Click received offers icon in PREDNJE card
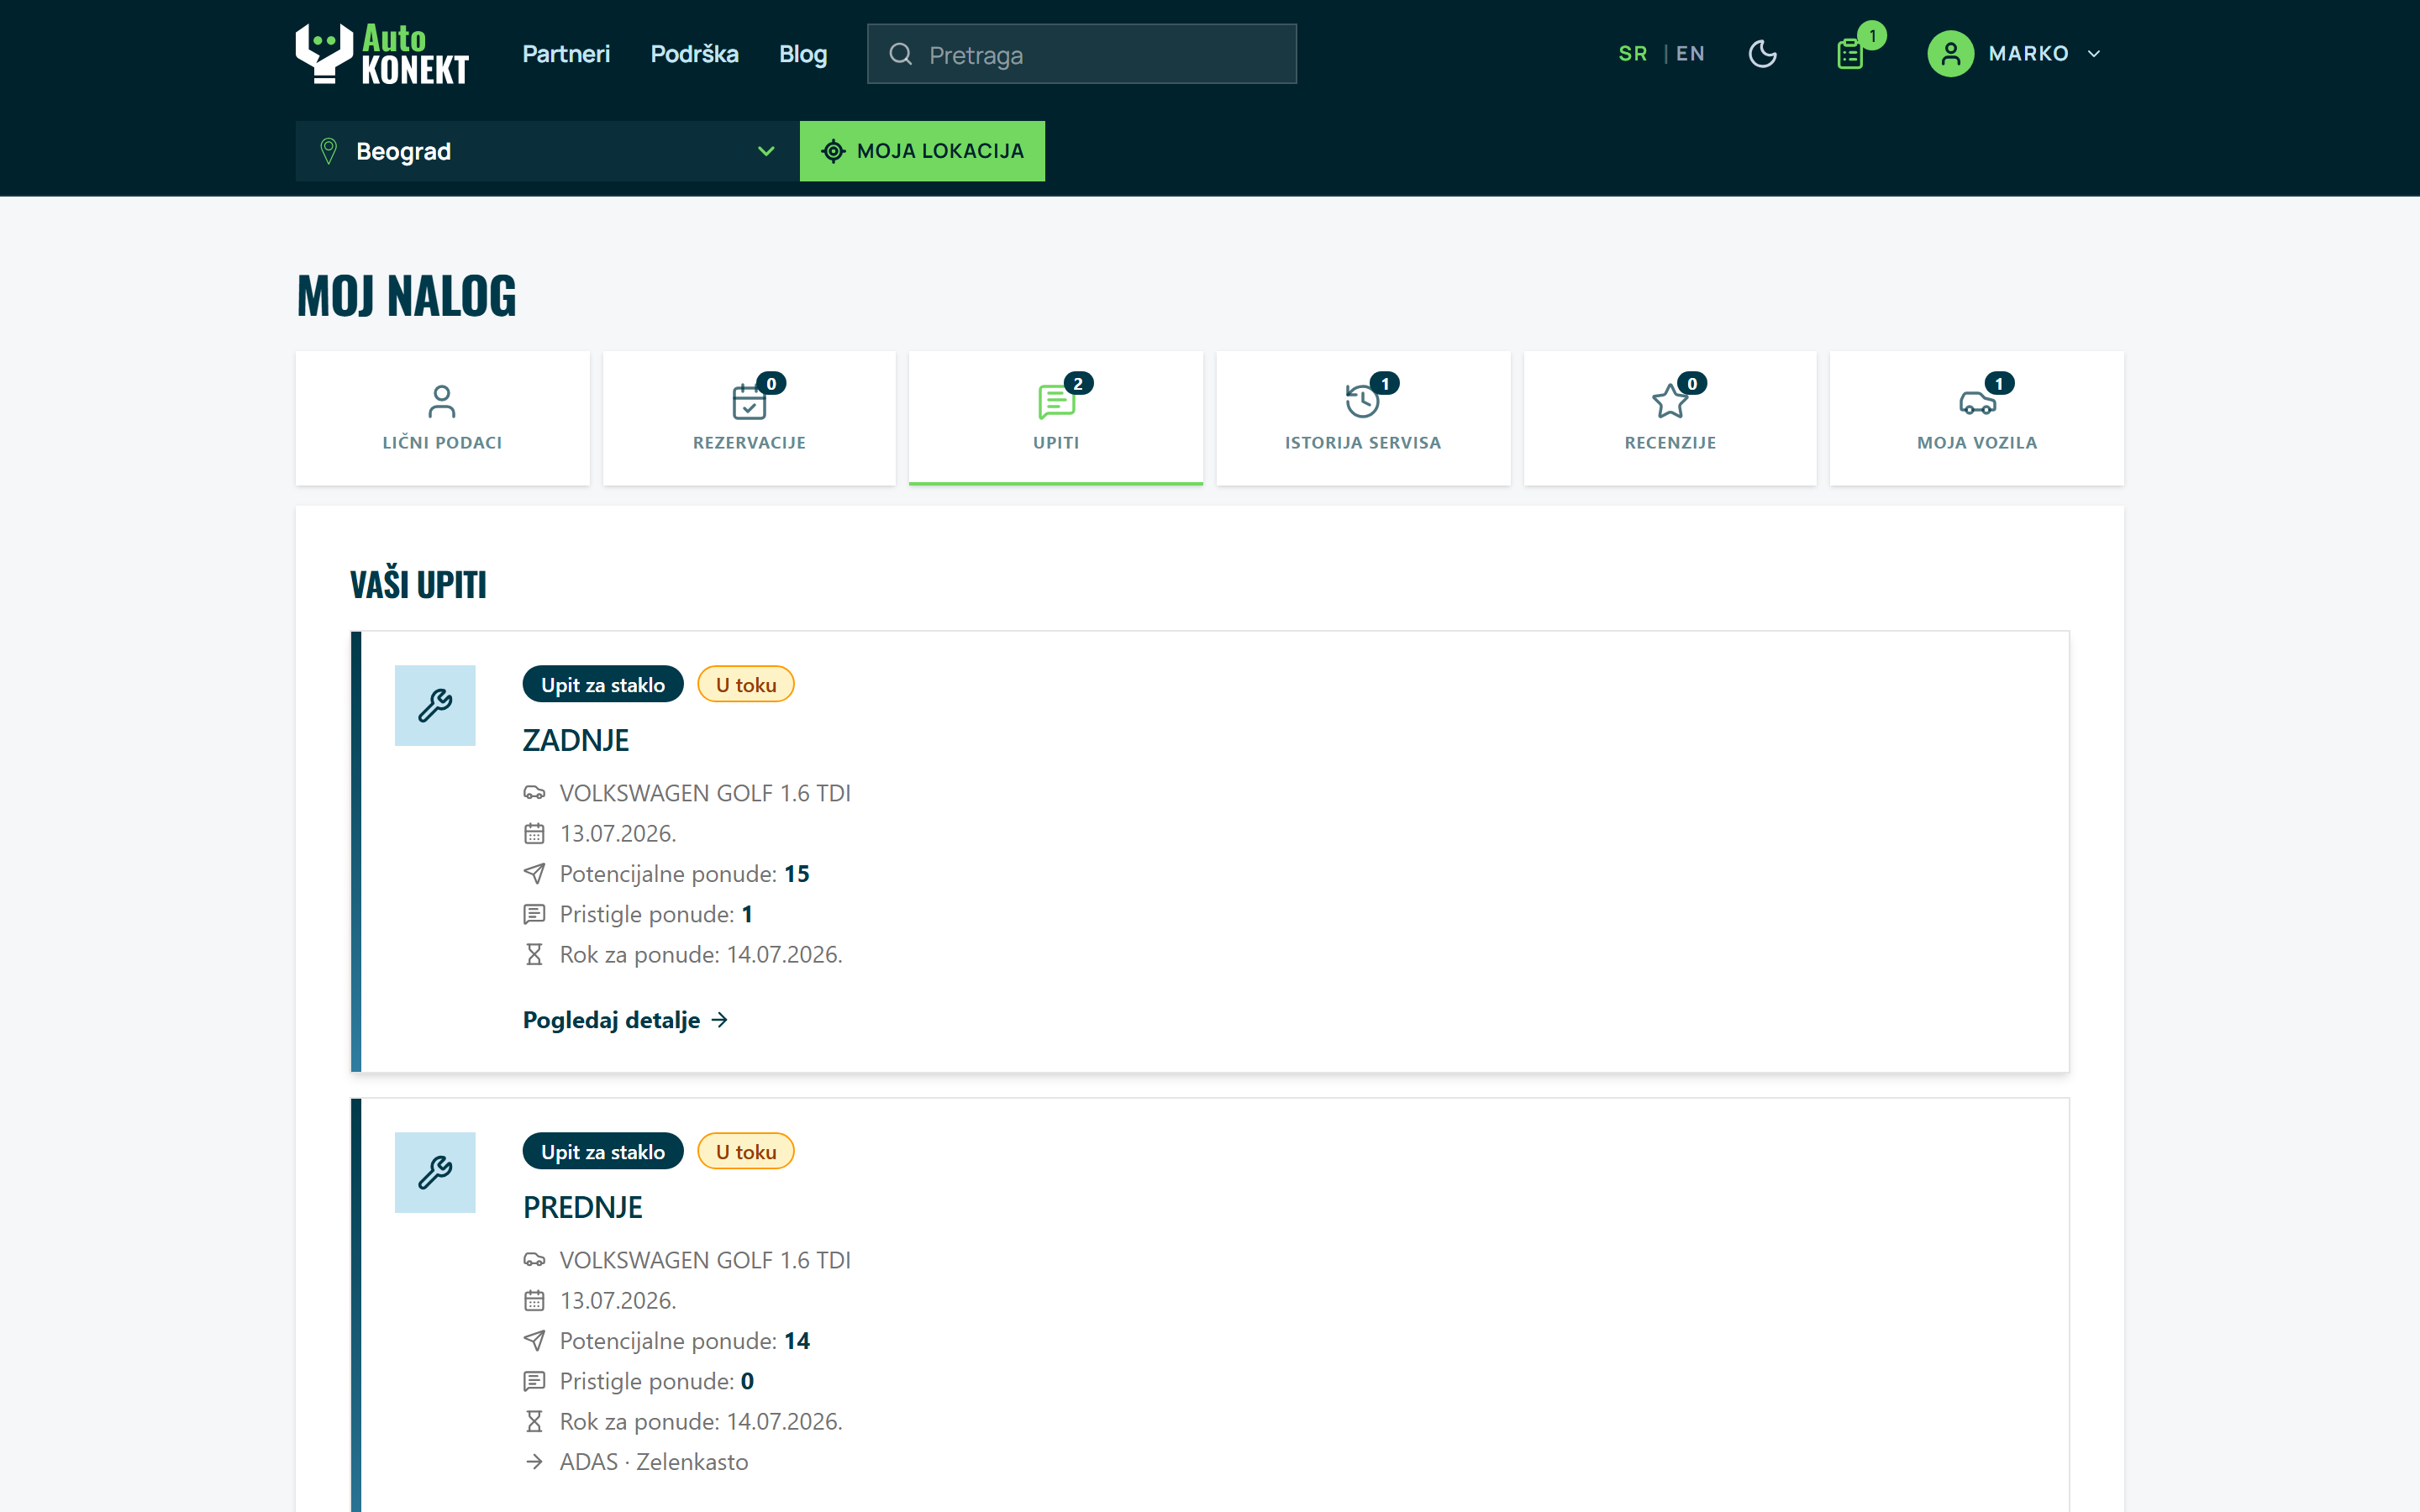This screenshot has width=2420, height=1512. pyautogui.click(x=534, y=1381)
